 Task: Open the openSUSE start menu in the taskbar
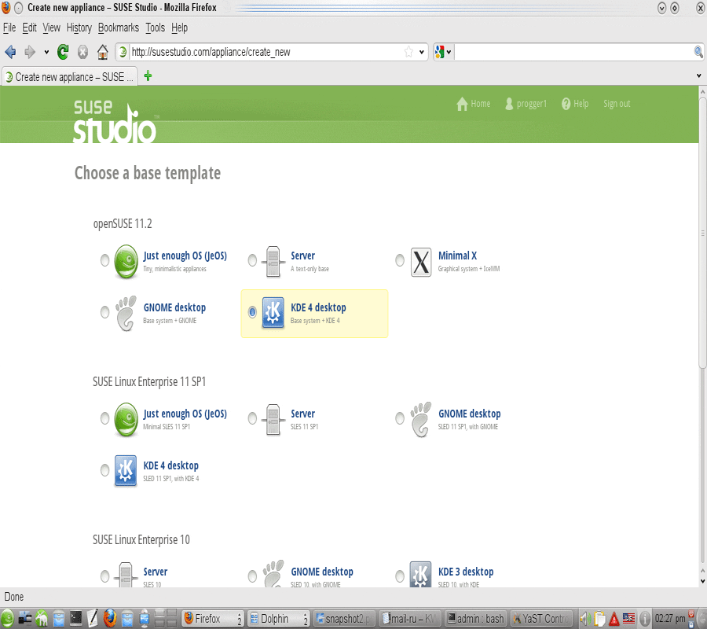click(7, 618)
